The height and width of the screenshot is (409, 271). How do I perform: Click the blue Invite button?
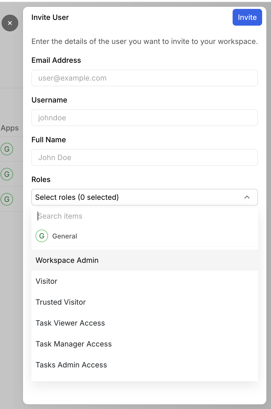point(247,17)
